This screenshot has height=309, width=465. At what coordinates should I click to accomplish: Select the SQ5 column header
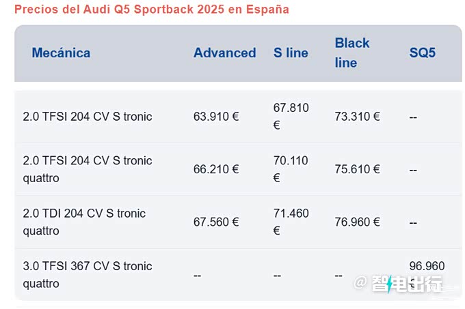(x=422, y=53)
